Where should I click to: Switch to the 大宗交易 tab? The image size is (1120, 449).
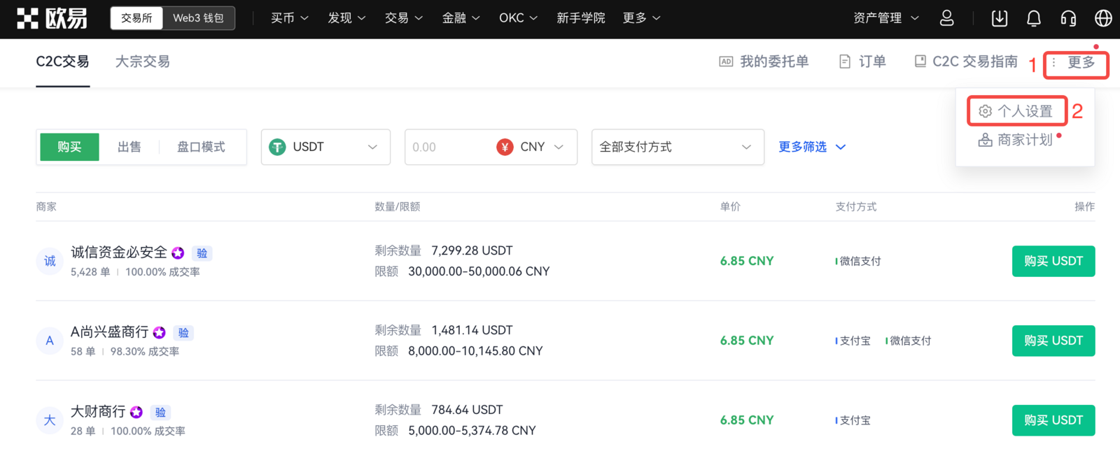(142, 62)
